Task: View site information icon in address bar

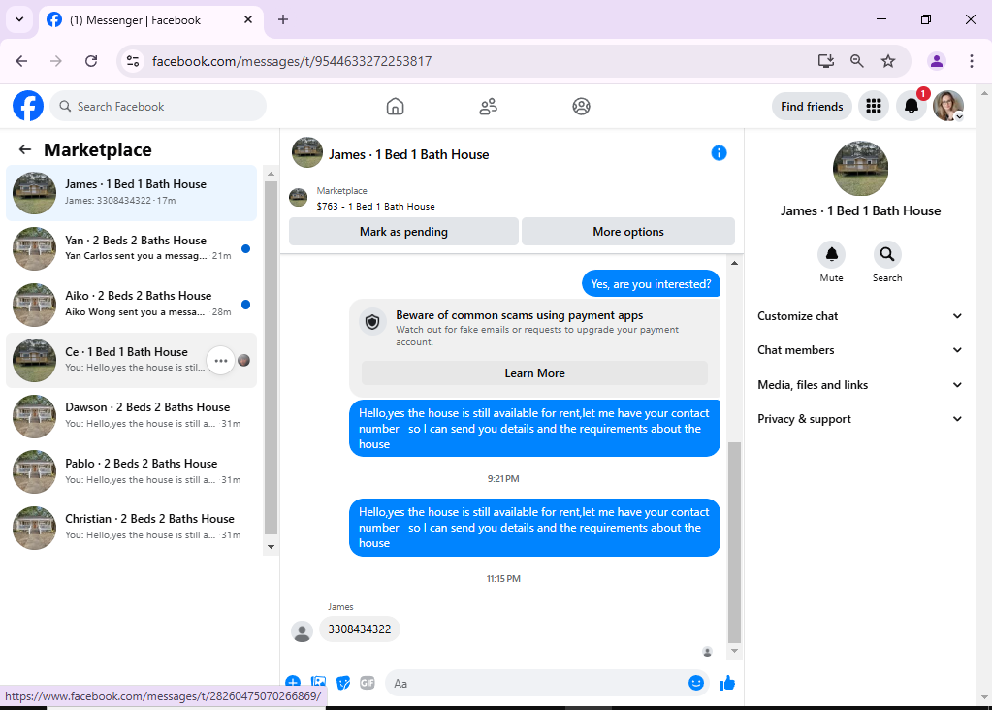Action: pyautogui.click(x=133, y=61)
